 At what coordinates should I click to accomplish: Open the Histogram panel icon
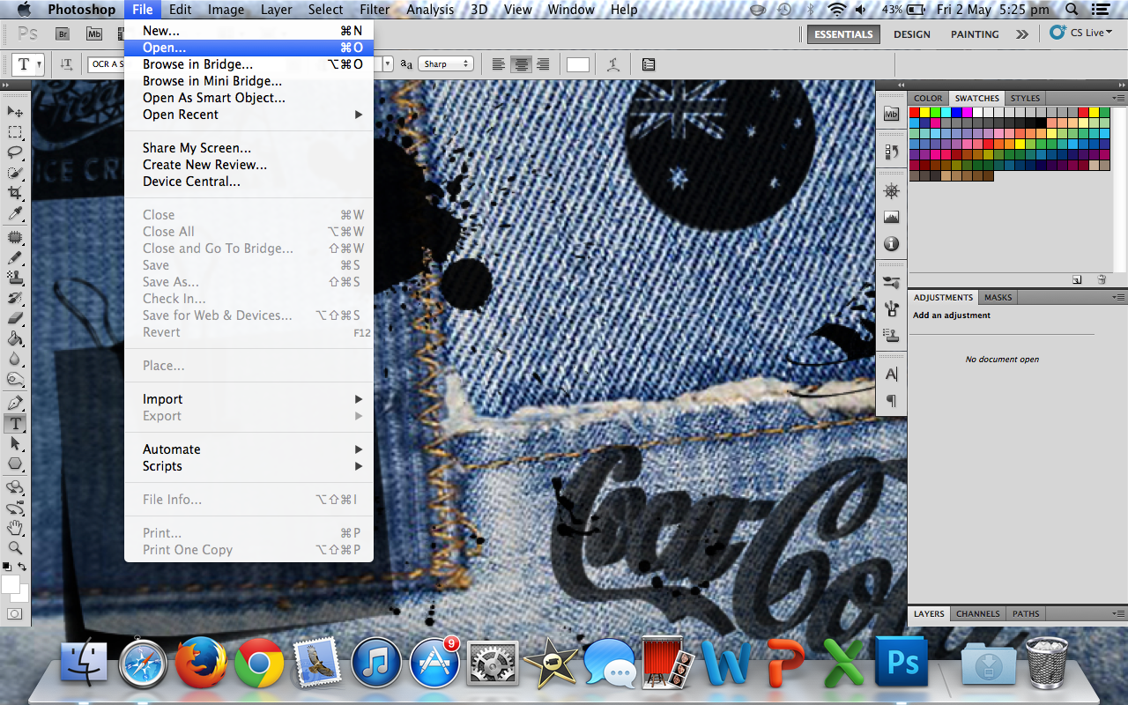891,217
